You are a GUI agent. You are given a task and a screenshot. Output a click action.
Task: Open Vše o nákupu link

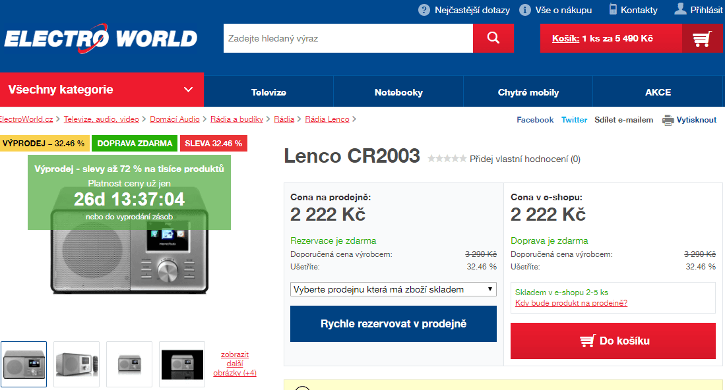coord(563,10)
